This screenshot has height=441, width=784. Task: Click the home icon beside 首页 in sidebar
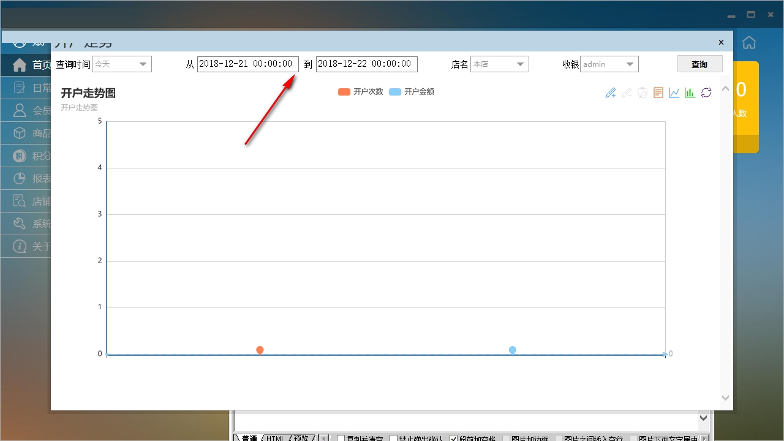tap(20, 65)
